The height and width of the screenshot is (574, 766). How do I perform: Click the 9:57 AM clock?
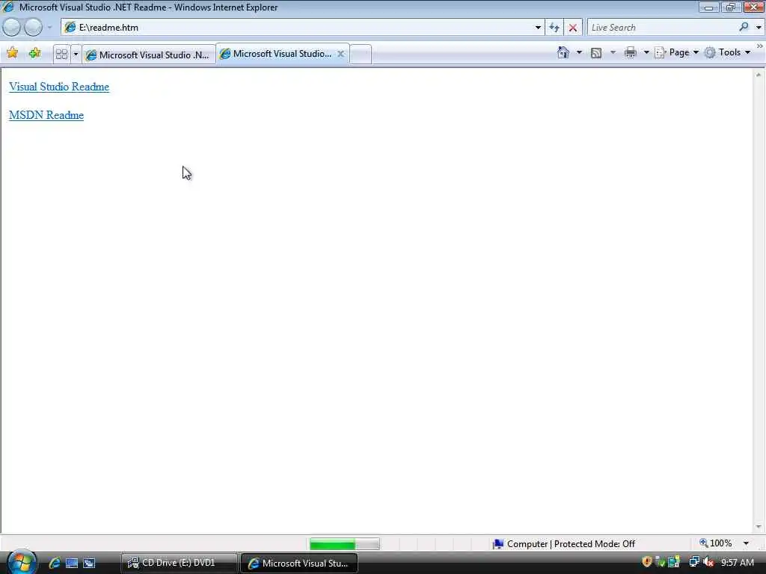[738, 563]
